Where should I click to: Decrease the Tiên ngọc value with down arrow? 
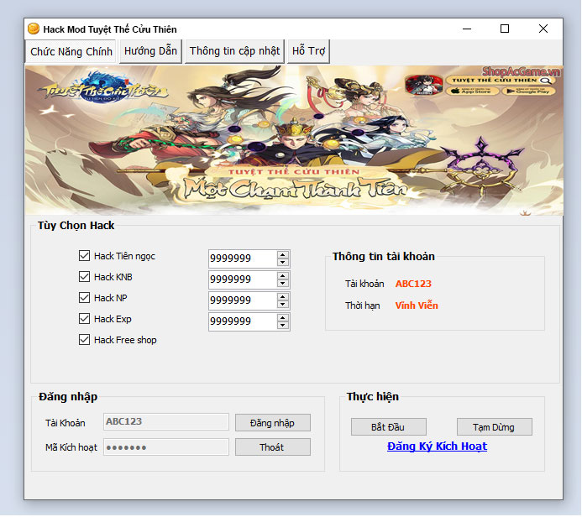pos(283,263)
